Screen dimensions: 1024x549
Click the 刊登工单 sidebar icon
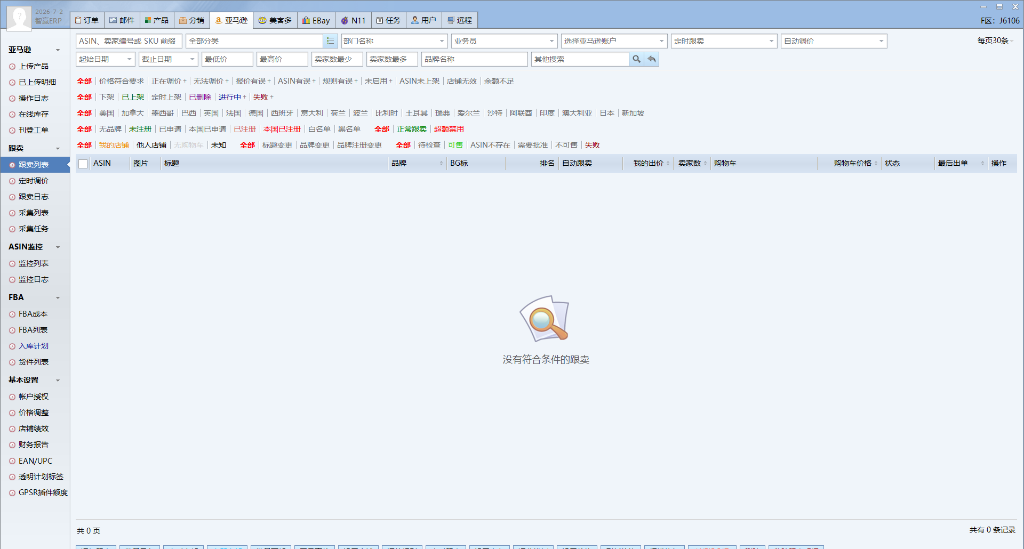(x=12, y=131)
